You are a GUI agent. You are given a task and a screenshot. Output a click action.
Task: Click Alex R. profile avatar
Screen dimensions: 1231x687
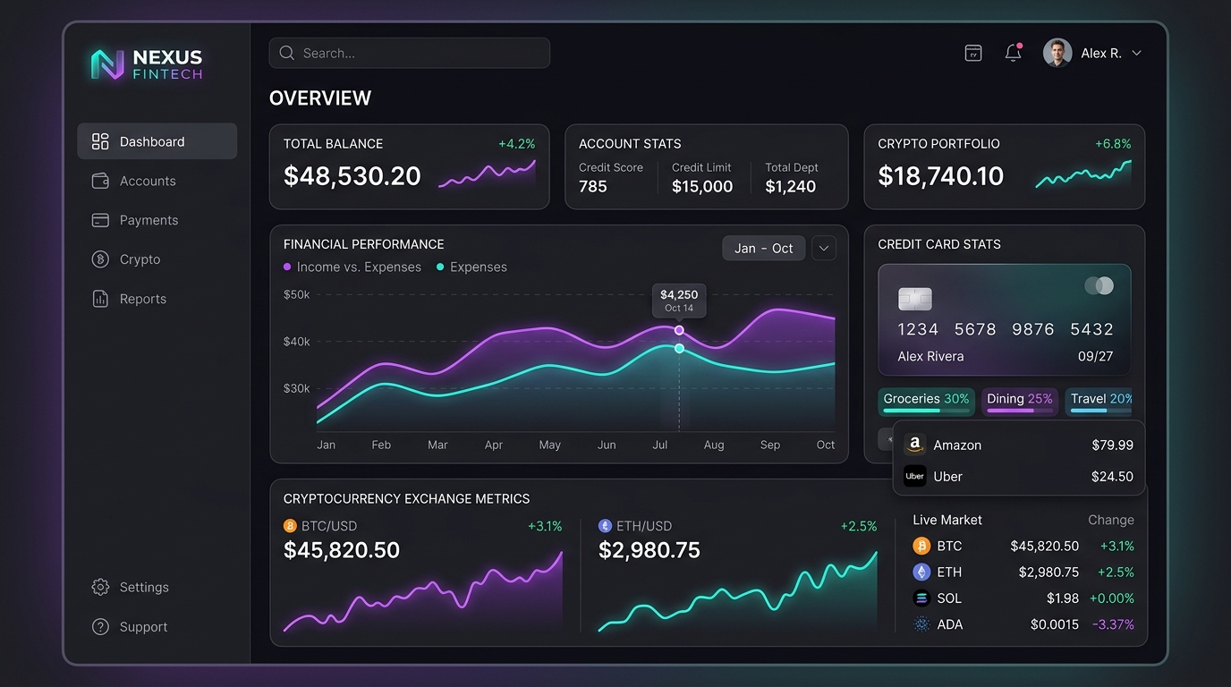(1057, 53)
